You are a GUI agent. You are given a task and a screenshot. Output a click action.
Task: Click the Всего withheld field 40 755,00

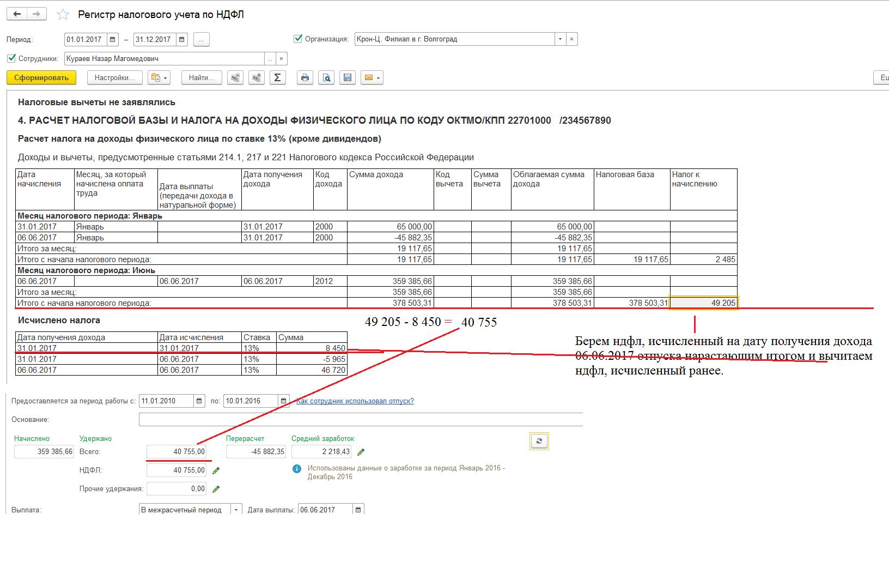click(176, 452)
